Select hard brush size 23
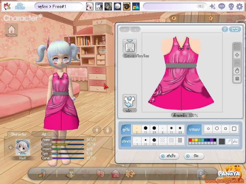 (154, 129)
